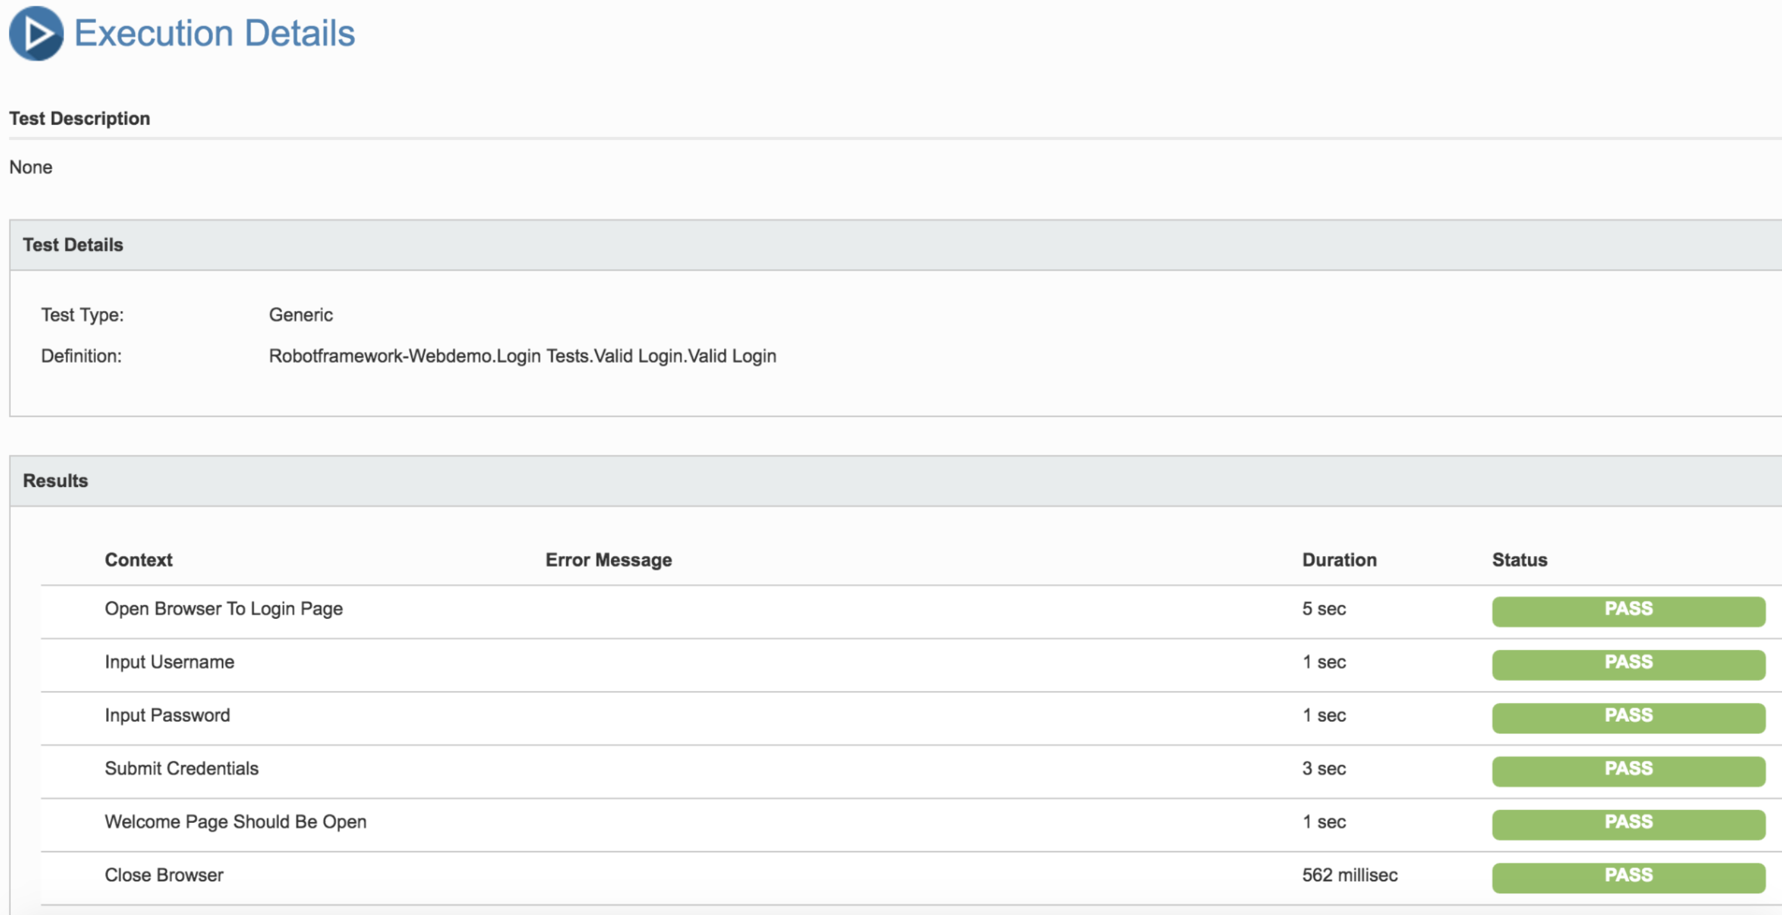
Task: Click the '3 sec' duration value
Action: point(1323,769)
